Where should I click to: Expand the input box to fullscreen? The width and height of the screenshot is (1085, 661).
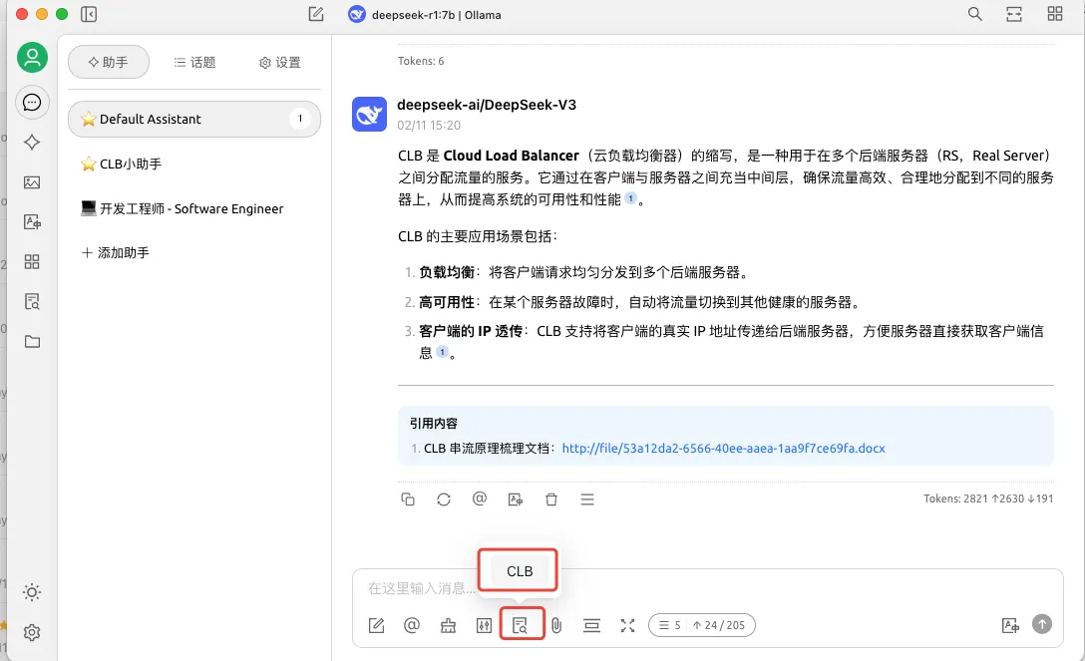coord(627,626)
